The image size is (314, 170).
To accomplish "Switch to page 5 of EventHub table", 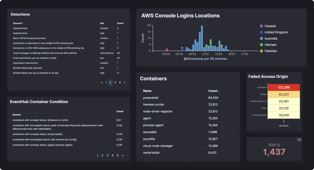I will [x=117, y=155].
